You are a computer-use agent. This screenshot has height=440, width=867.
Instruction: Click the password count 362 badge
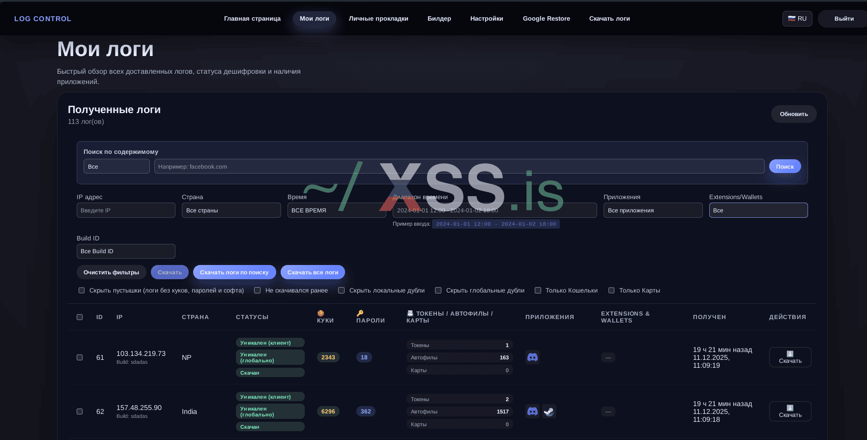[x=366, y=411]
